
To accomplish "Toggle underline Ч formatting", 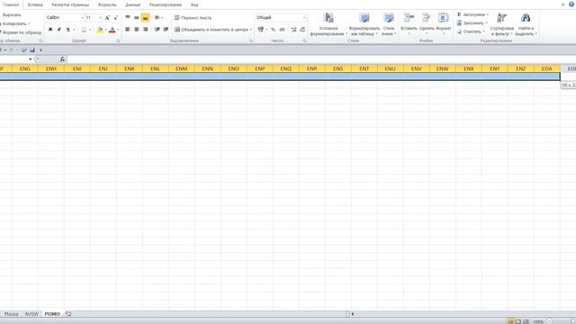I will pyautogui.click(x=67, y=30).
